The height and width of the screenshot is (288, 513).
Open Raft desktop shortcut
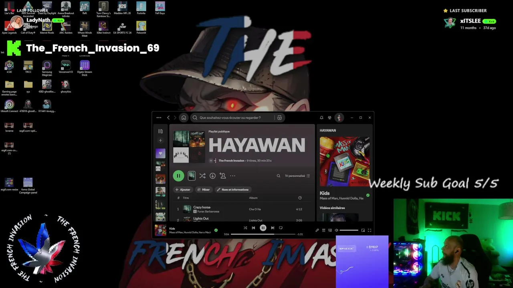point(85,8)
